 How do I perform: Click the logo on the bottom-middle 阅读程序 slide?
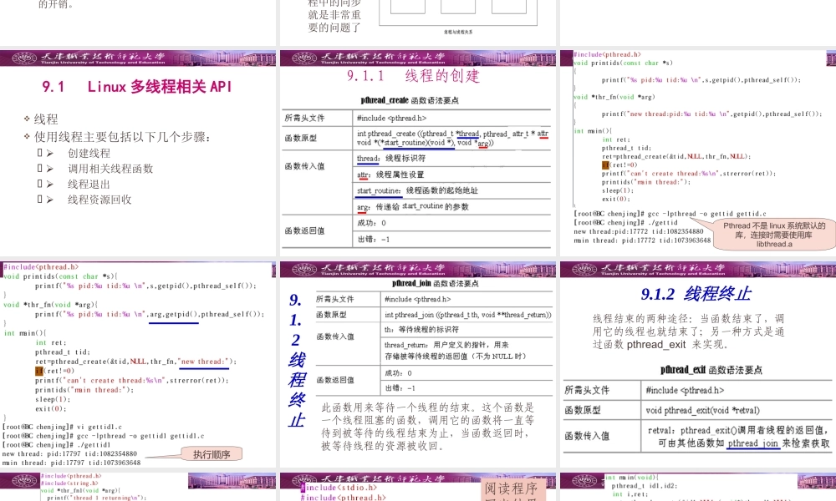301,482
